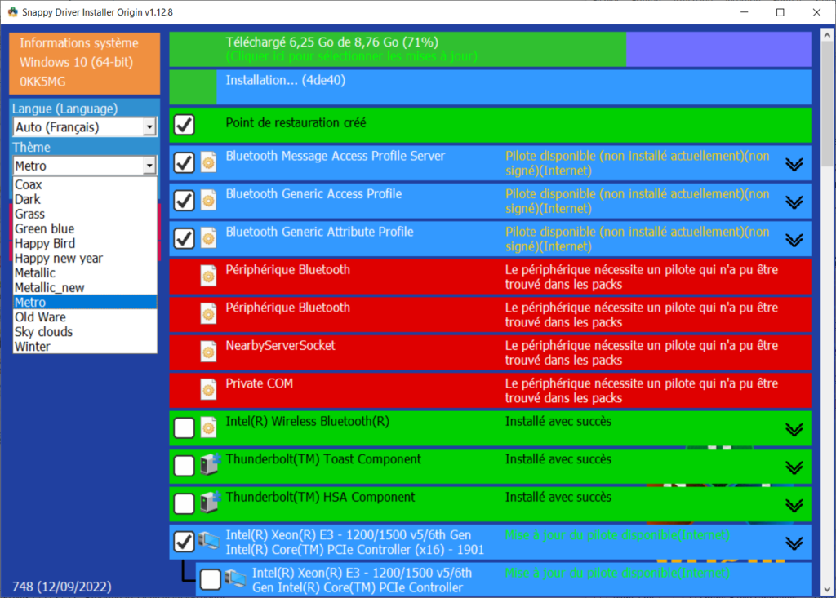
Task: Uncheck Bluetooth Message Access Profile Server checkbox
Action: 185,162
